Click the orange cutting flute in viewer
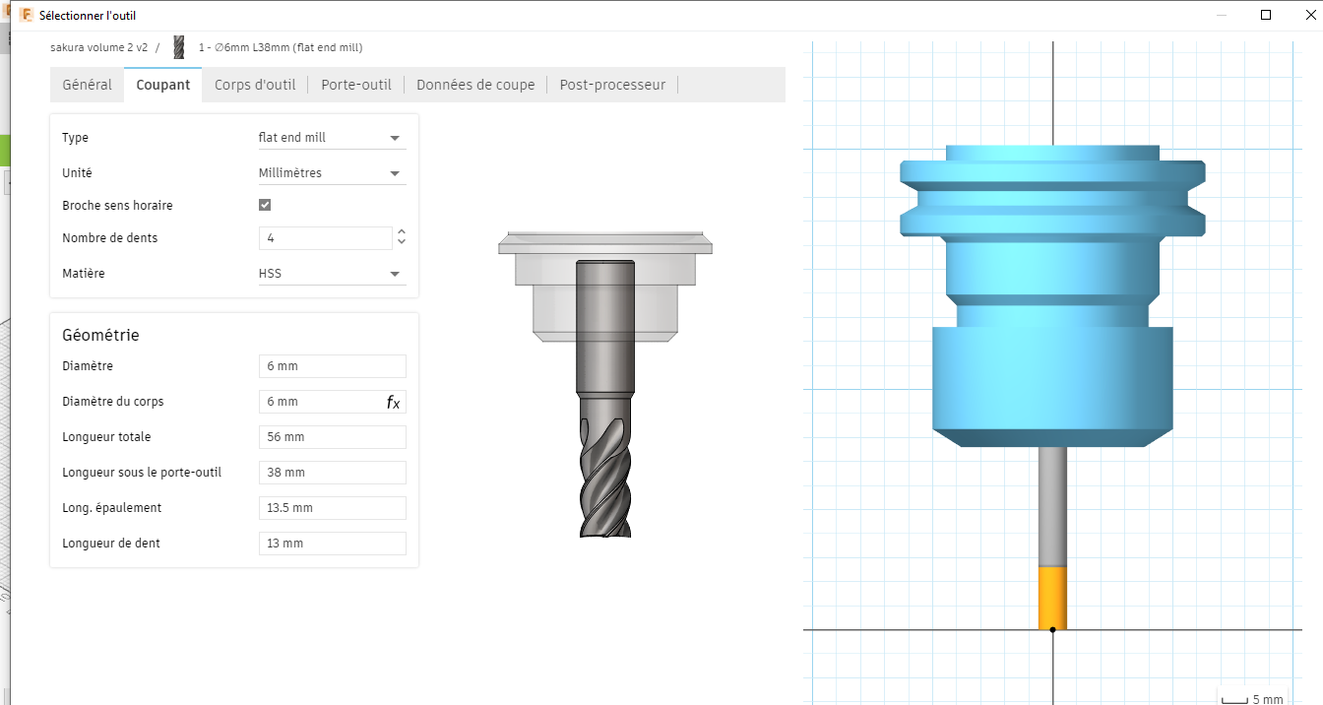This screenshot has height=705, width=1323. (1052, 598)
